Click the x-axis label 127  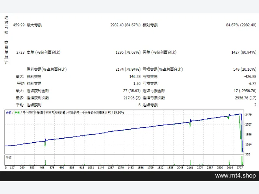(x=12, y=168)
